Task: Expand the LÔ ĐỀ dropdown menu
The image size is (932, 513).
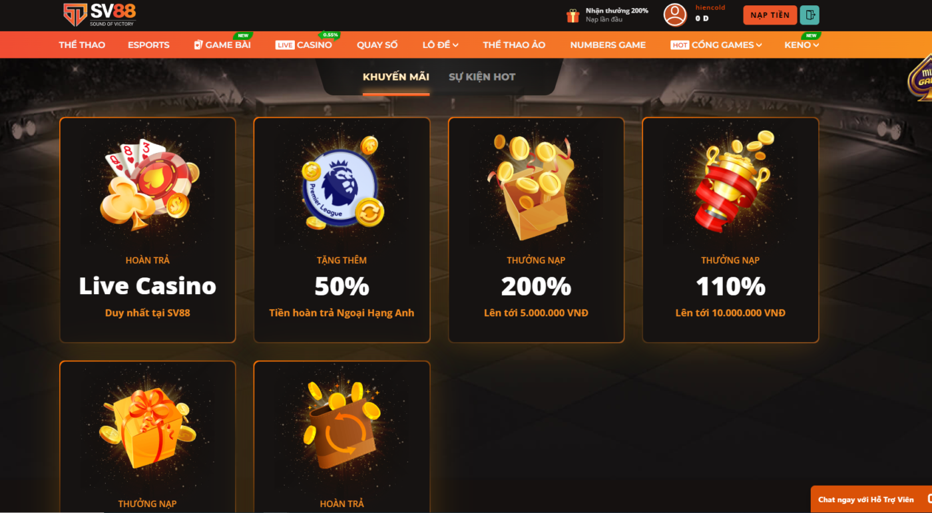Action: (441, 45)
